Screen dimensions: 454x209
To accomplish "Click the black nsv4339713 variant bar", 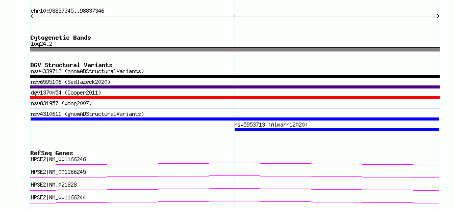I will [235, 76].
